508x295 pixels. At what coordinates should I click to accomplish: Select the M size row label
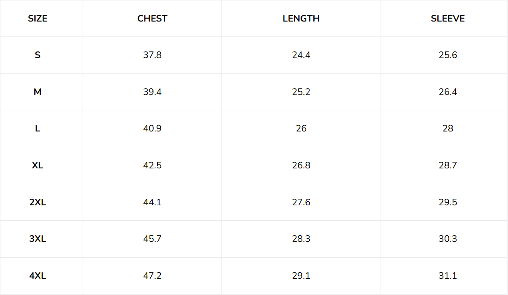point(38,92)
